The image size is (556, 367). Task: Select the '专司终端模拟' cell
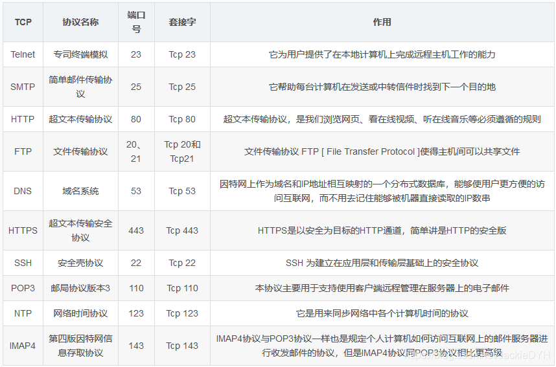(x=80, y=54)
